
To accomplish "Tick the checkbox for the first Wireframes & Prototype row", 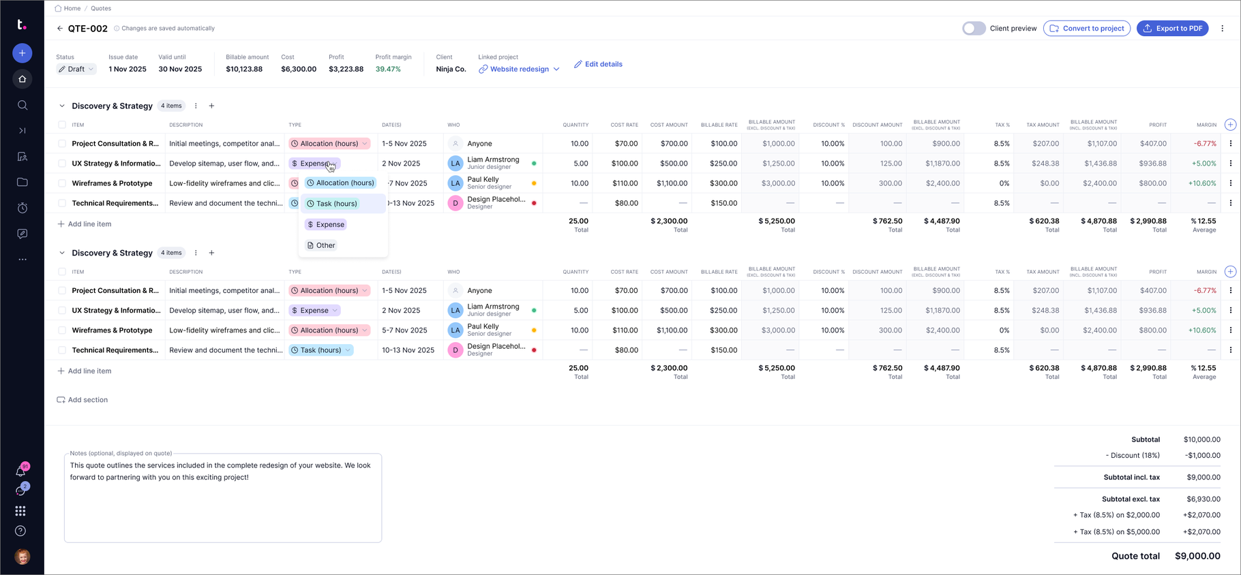I will point(62,183).
